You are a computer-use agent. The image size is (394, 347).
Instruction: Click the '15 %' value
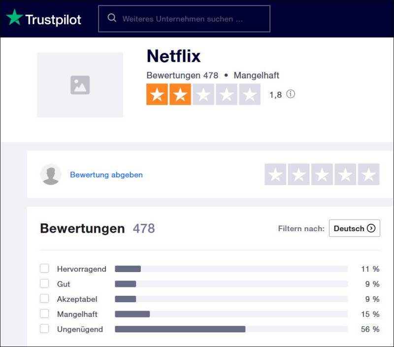tap(370, 314)
